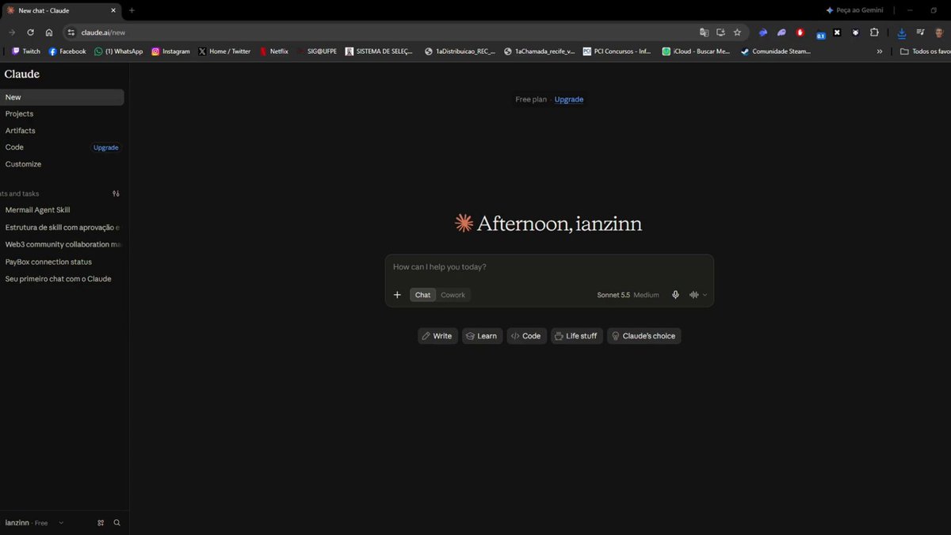
Task: Click the translate page icon in the address bar
Action: (x=704, y=32)
